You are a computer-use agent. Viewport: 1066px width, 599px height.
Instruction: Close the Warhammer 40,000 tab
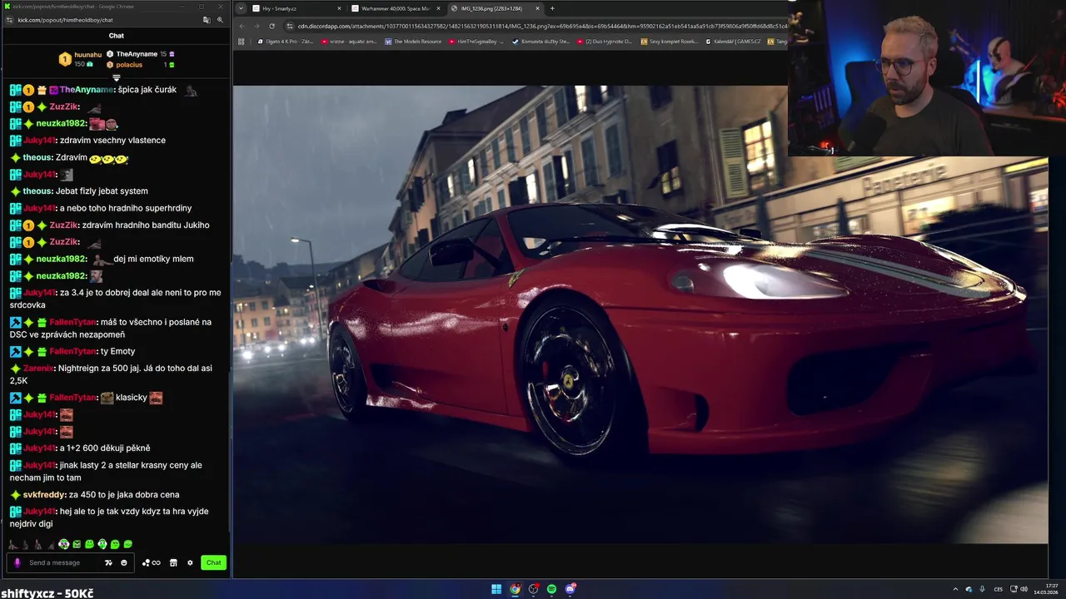pyautogui.click(x=438, y=8)
